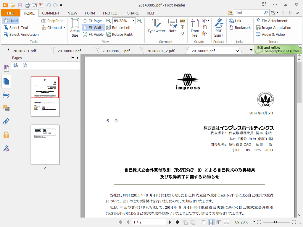Open the Attachments paperclip panel
The image size is (303, 227).
point(6,121)
